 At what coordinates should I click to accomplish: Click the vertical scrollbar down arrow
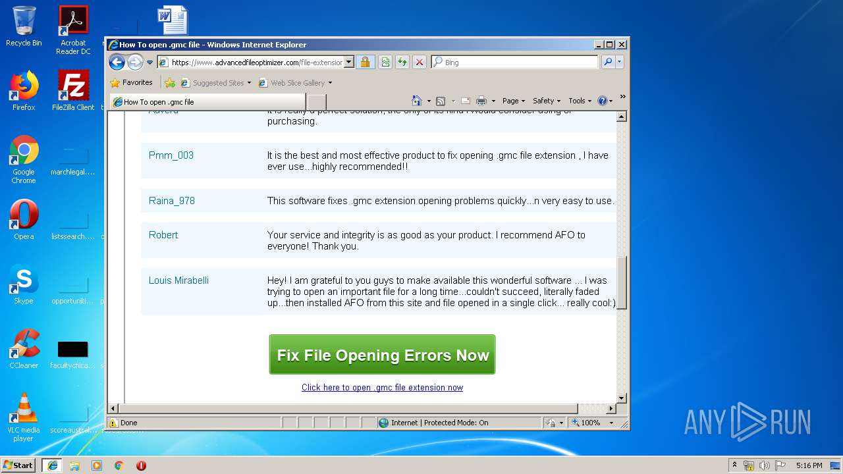tap(621, 398)
